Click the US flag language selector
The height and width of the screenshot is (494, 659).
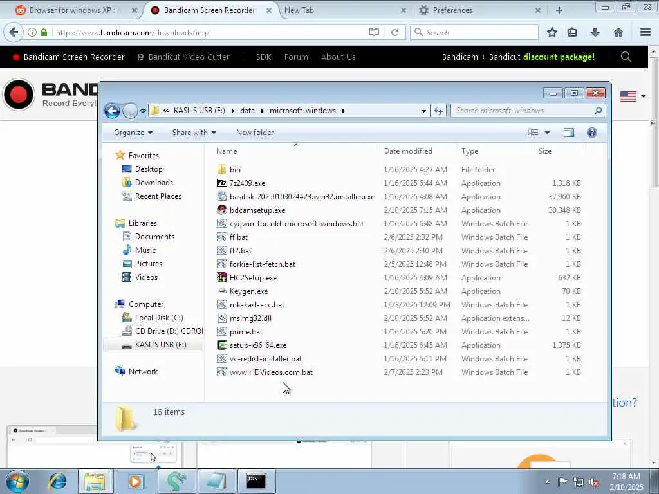tap(628, 96)
